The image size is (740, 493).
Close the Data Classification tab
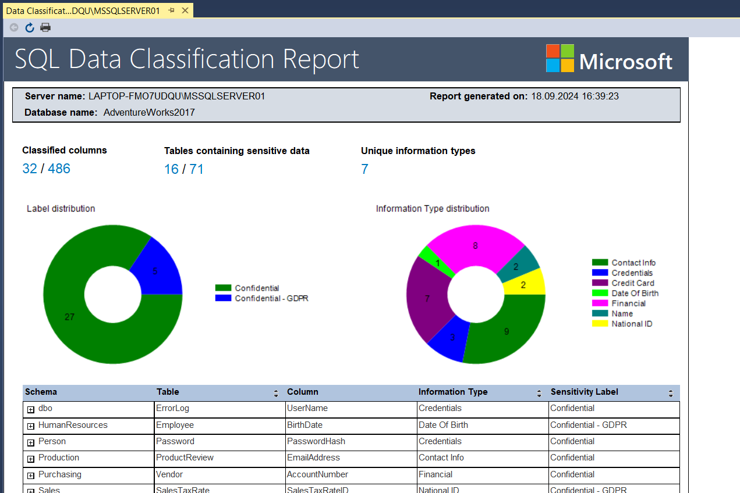click(185, 10)
